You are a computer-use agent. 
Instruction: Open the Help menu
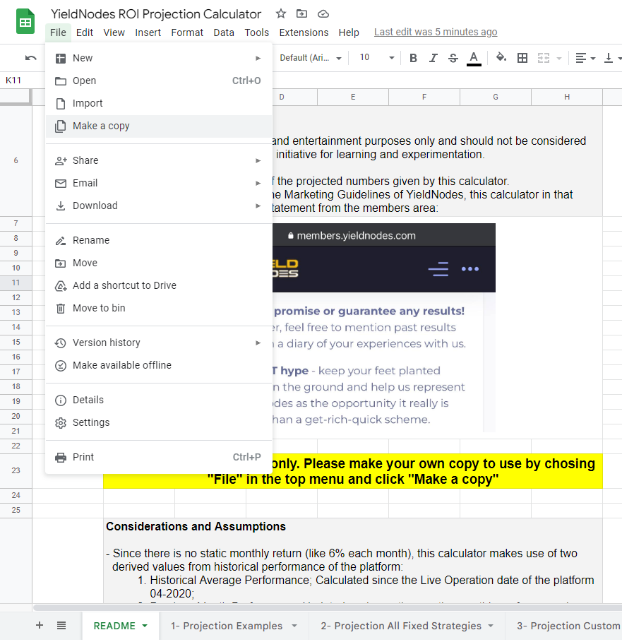click(349, 32)
